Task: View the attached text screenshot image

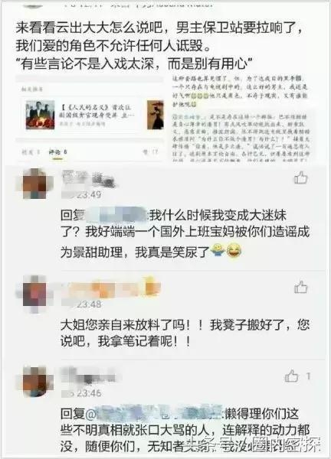Action: point(240,119)
